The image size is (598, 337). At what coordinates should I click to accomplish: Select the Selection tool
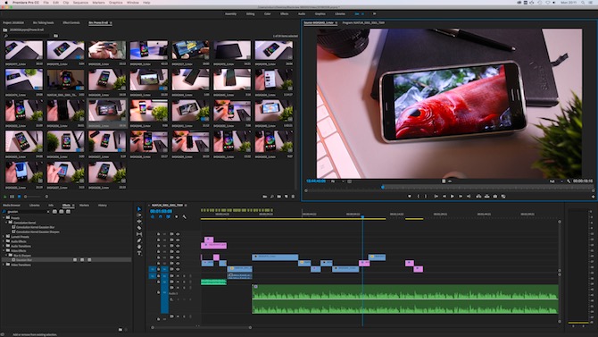139,209
